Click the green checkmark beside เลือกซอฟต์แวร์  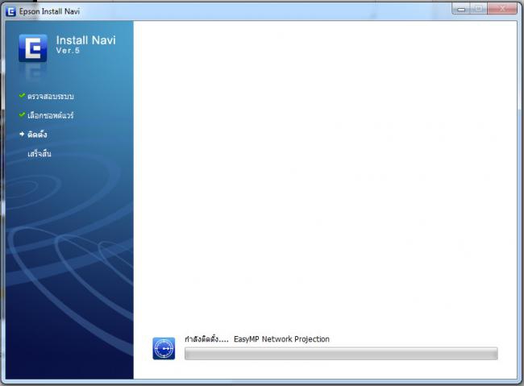point(22,115)
